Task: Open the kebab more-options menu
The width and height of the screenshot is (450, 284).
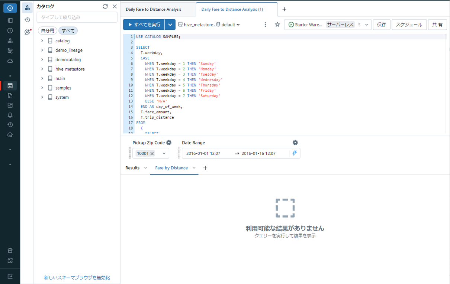Action: (x=265, y=25)
